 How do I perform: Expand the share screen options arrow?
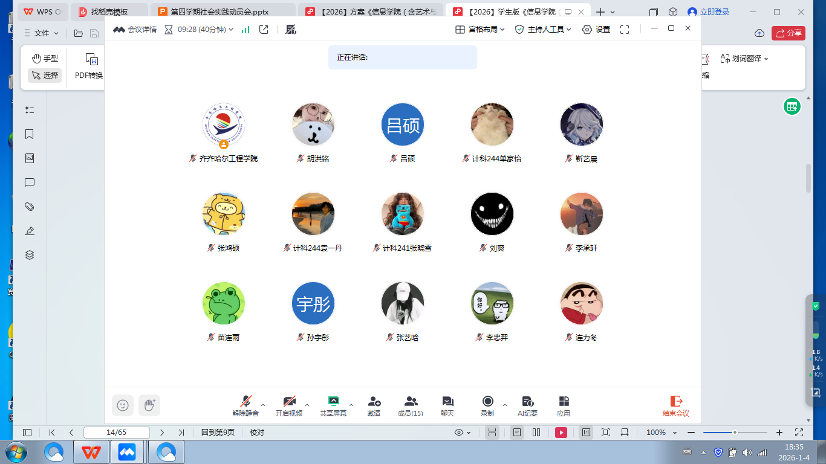pyautogui.click(x=351, y=405)
